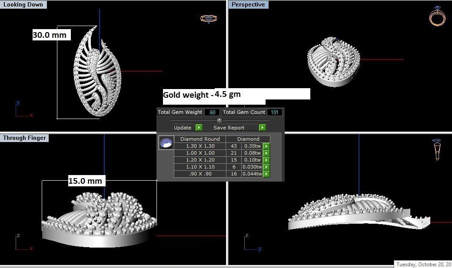The width and height of the screenshot is (452, 268).
Task: Select the 1.00 X 1.00 size cell
Action: coord(200,153)
